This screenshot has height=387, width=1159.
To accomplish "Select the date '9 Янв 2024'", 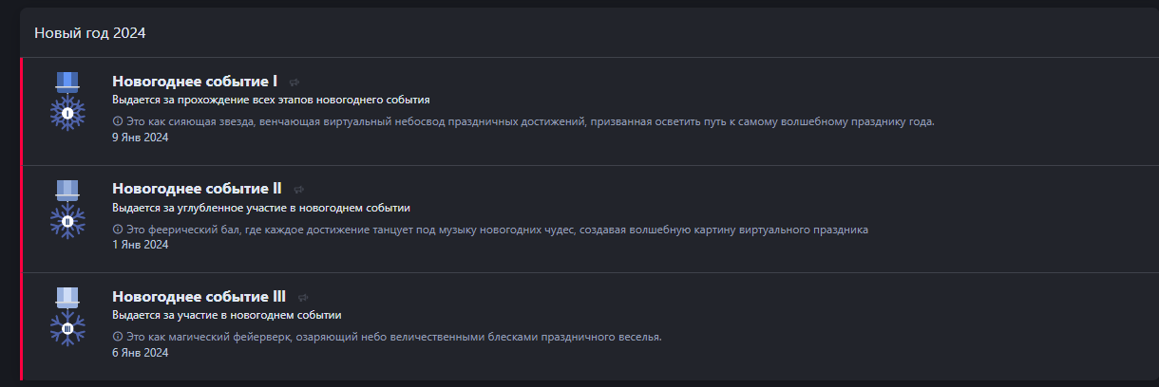I will tap(140, 138).
